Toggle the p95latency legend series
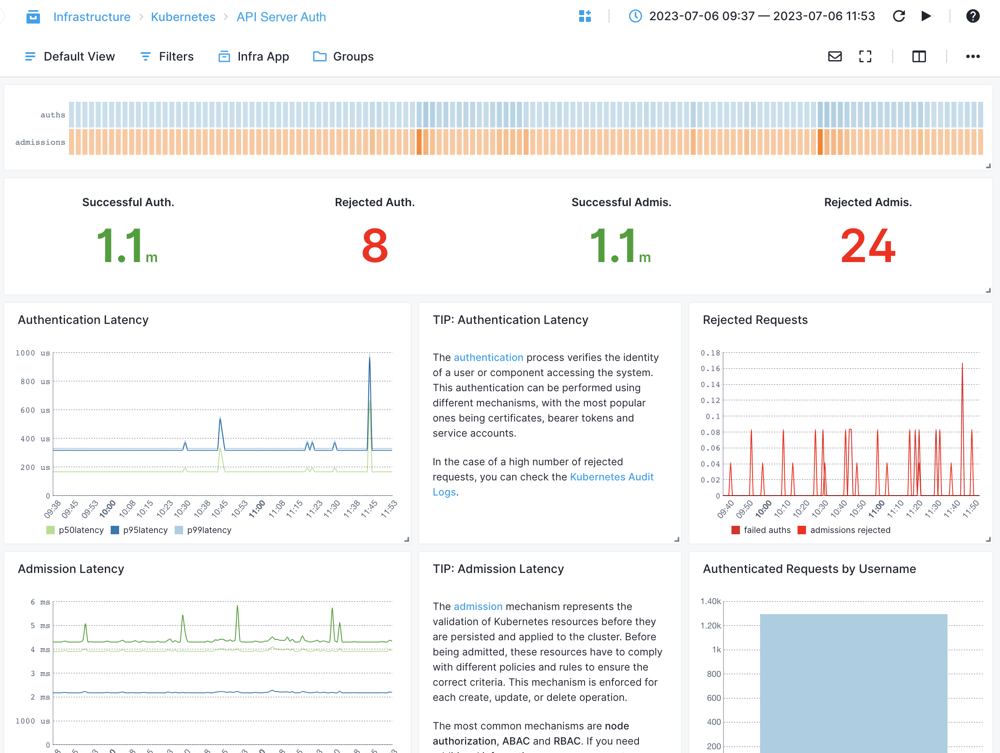This screenshot has height=753, width=1000. 139,530
